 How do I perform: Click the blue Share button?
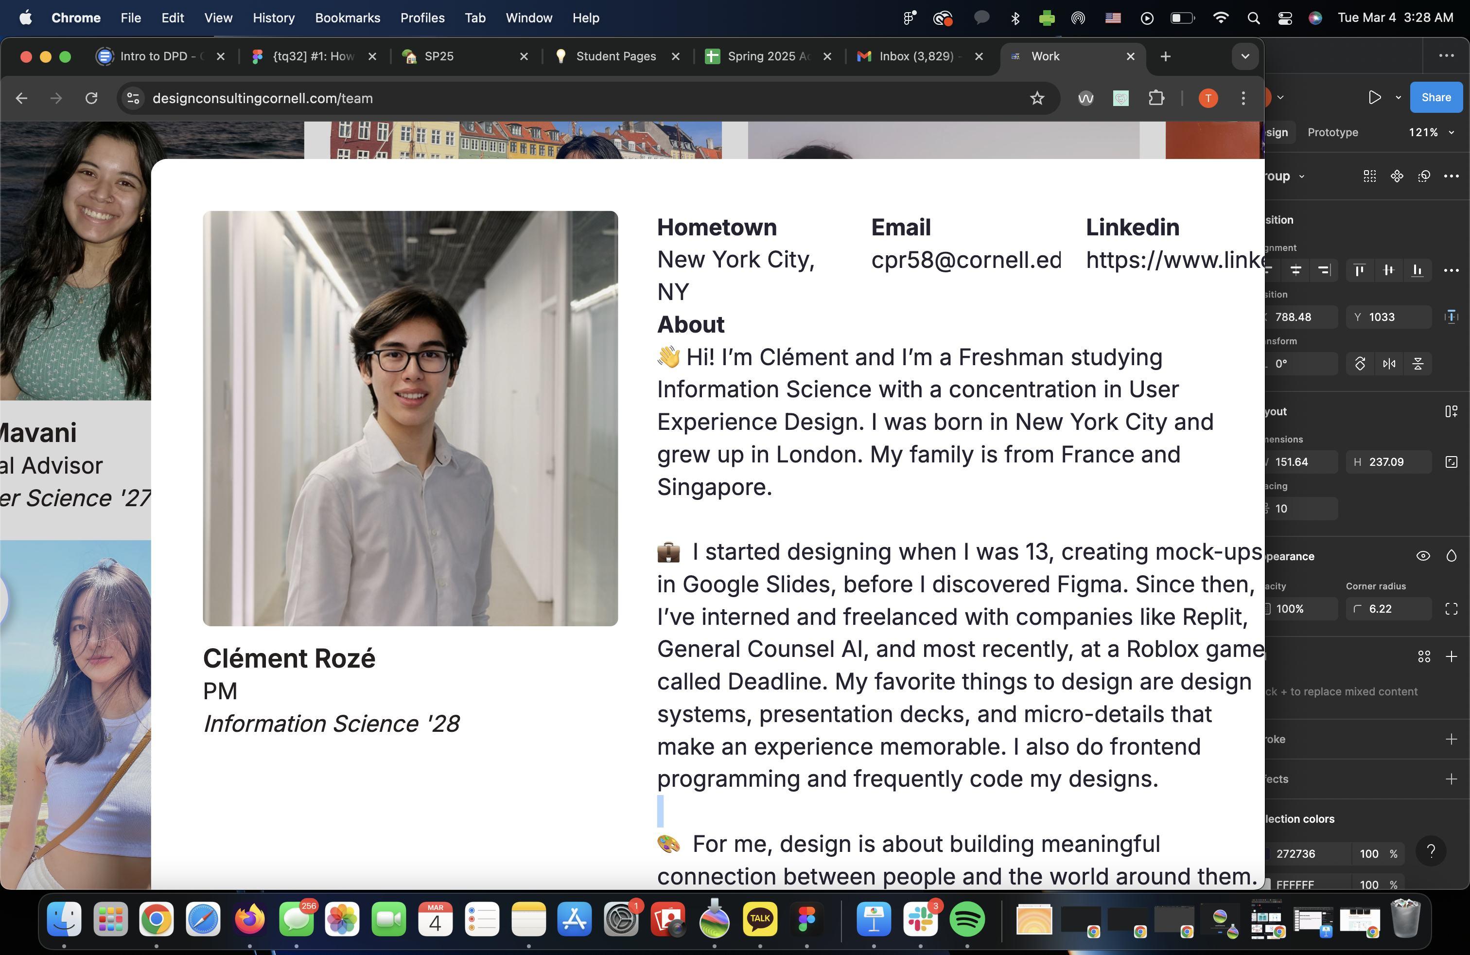pyautogui.click(x=1435, y=98)
